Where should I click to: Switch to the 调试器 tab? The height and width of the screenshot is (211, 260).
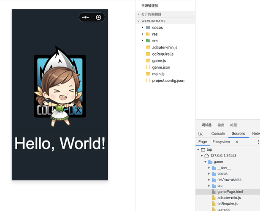point(207,125)
